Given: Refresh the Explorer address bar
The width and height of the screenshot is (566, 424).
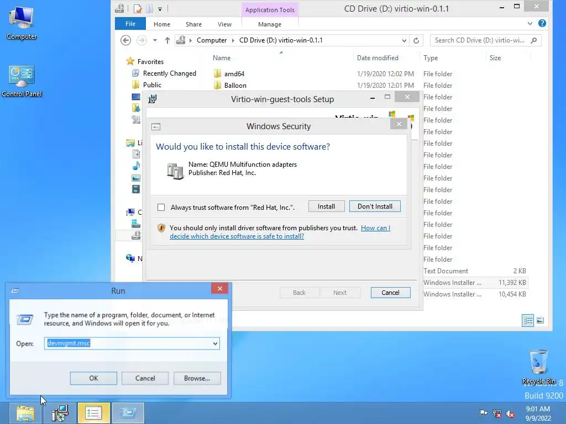Looking at the screenshot, I should coord(416,40).
